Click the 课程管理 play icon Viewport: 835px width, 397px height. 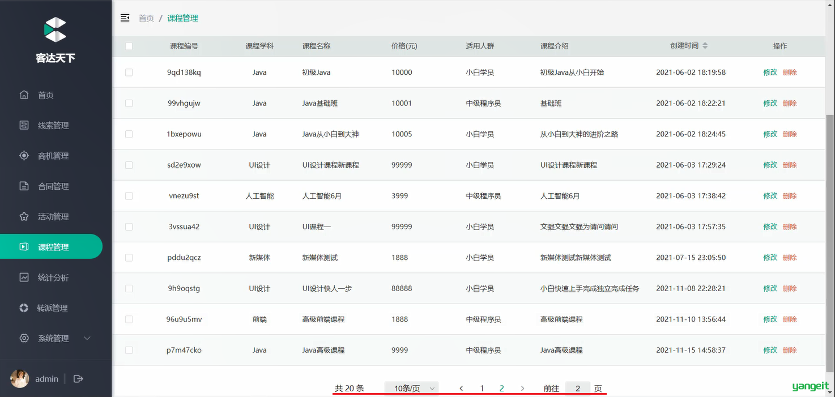(x=24, y=247)
